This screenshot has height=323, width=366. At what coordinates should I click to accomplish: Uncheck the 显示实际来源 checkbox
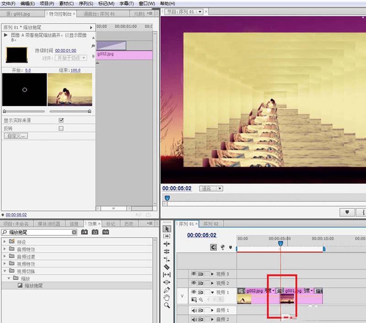click(61, 120)
